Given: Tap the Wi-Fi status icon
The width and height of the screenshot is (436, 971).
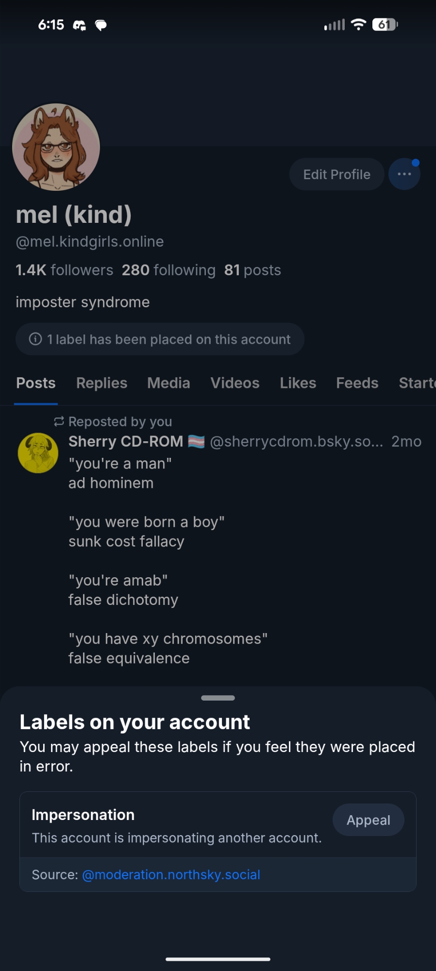Looking at the screenshot, I should tap(358, 24).
